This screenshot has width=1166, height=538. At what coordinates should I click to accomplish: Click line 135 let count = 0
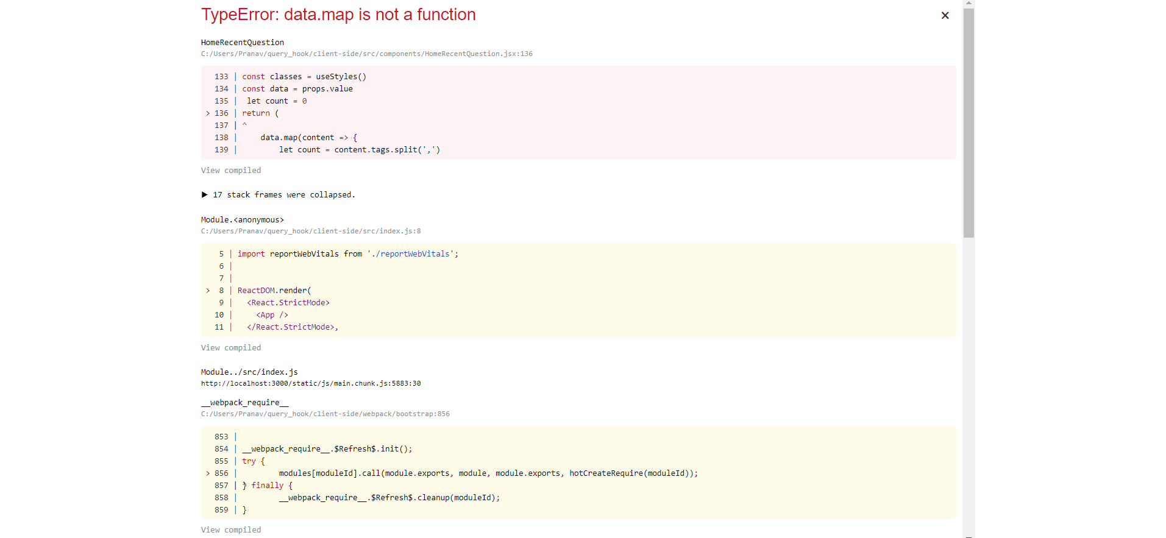tap(277, 101)
